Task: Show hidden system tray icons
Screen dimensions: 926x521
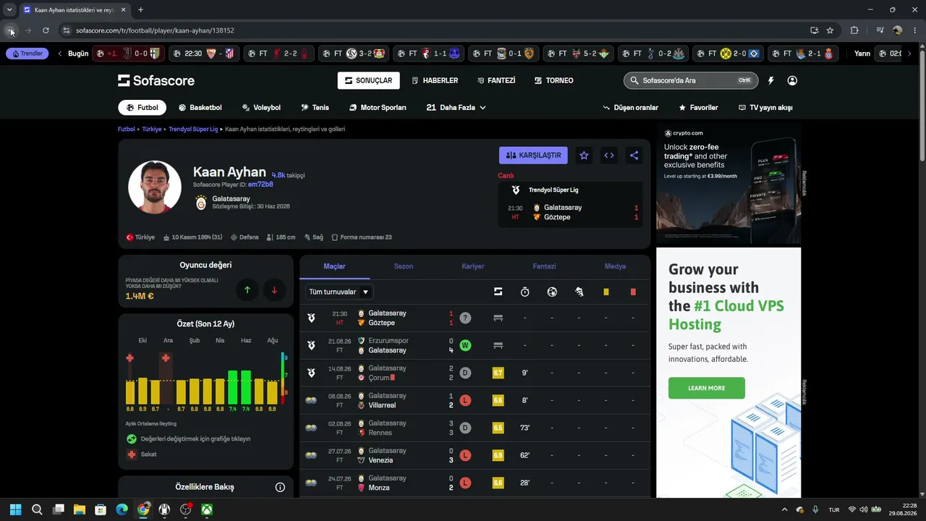Action: [x=785, y=509]
